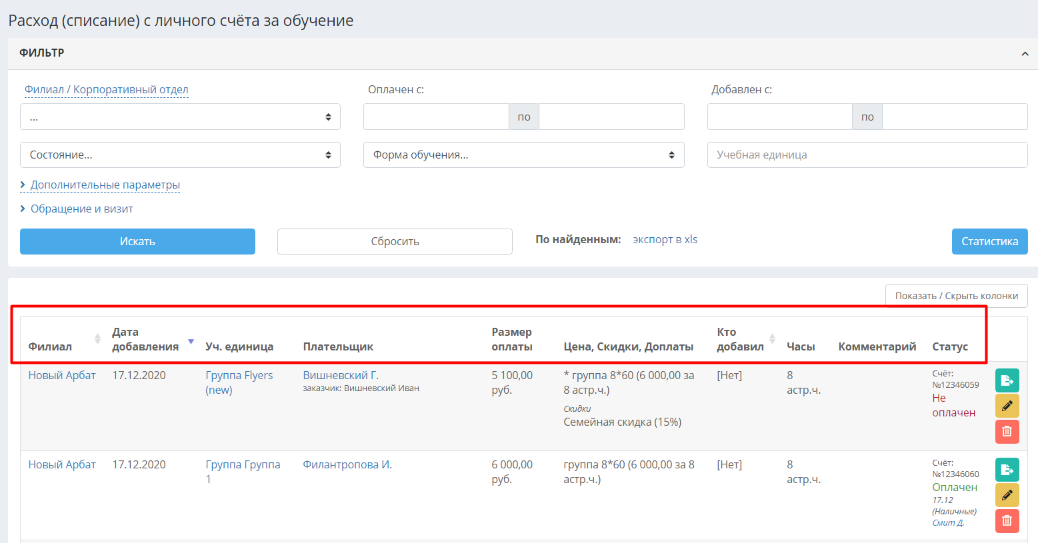Click Цена, Скидки, Доплаты column header

(629, 346)
